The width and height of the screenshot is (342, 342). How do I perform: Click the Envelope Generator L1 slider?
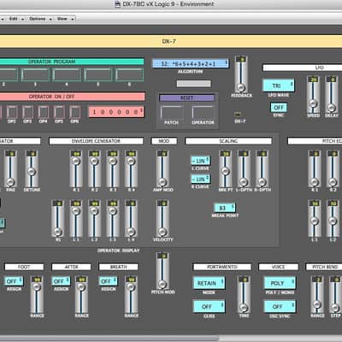pos(76,219)
